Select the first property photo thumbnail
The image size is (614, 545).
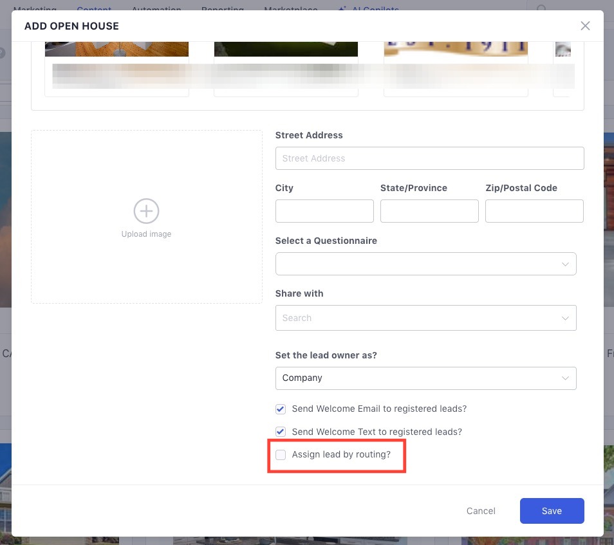point(116,64)
